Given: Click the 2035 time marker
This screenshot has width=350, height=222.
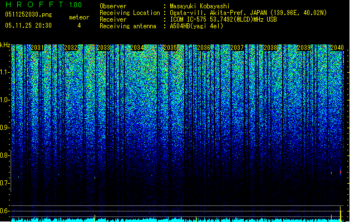Looking at the screenshot, I should 170,48.
